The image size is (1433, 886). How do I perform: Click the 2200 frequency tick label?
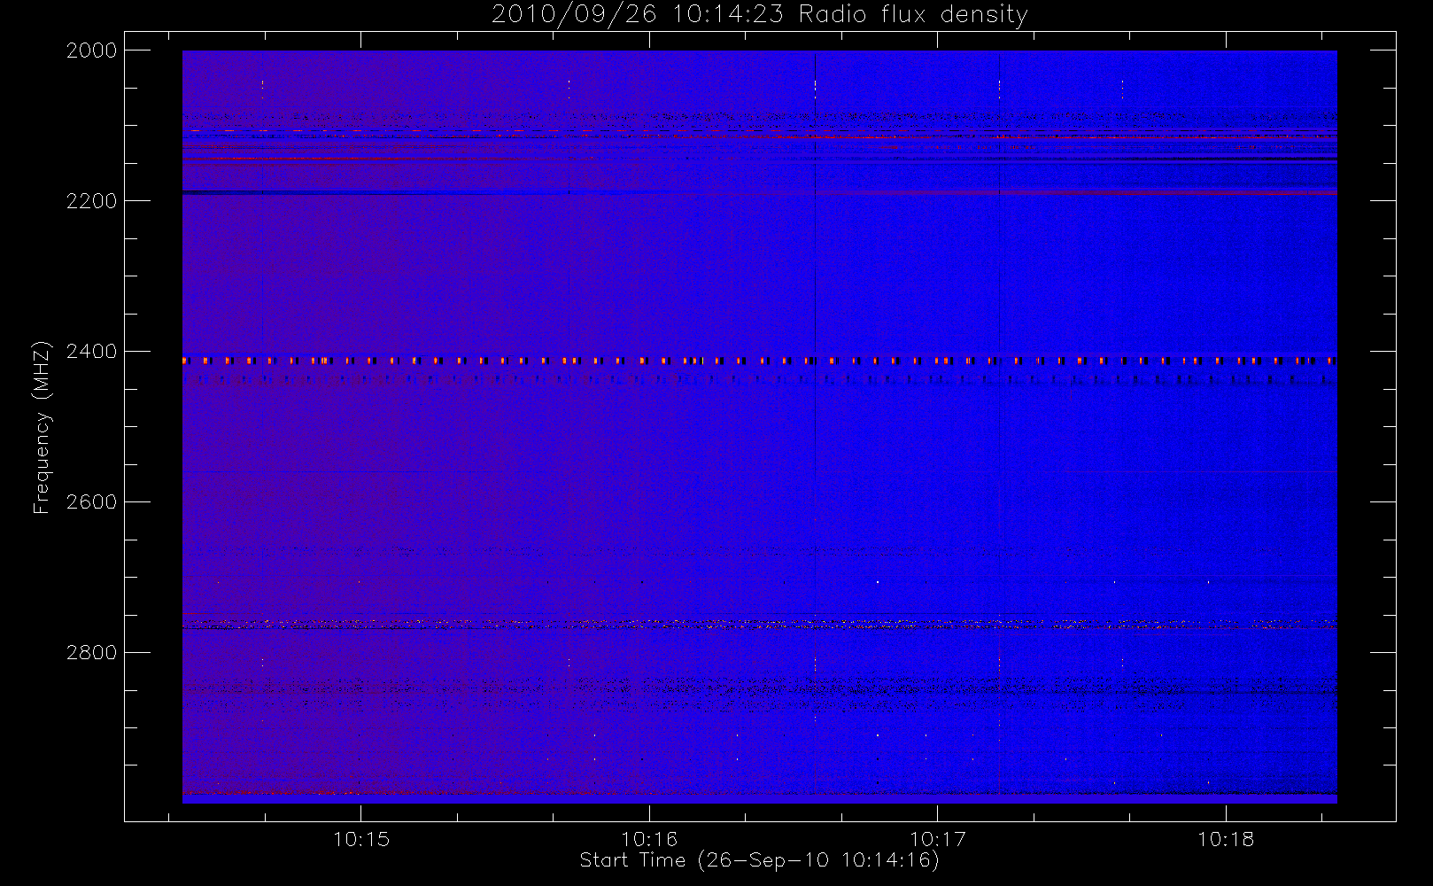click(x=92, y=201)
